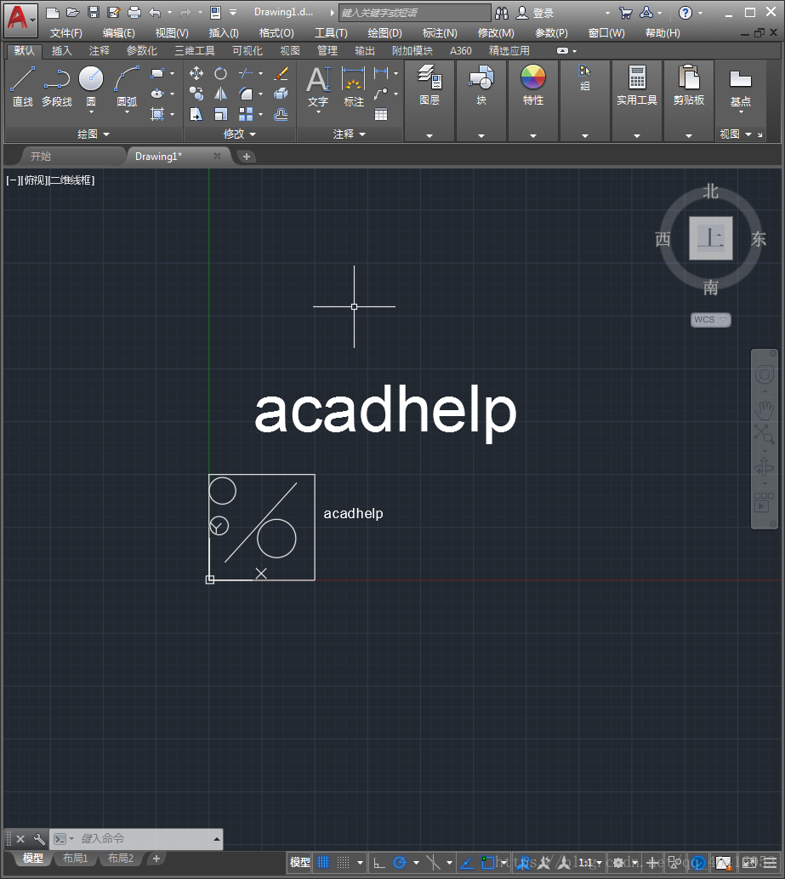This screenshot has height=879, width=785.
Task: Click the Rotate tool icon
Action: (221, 73)
